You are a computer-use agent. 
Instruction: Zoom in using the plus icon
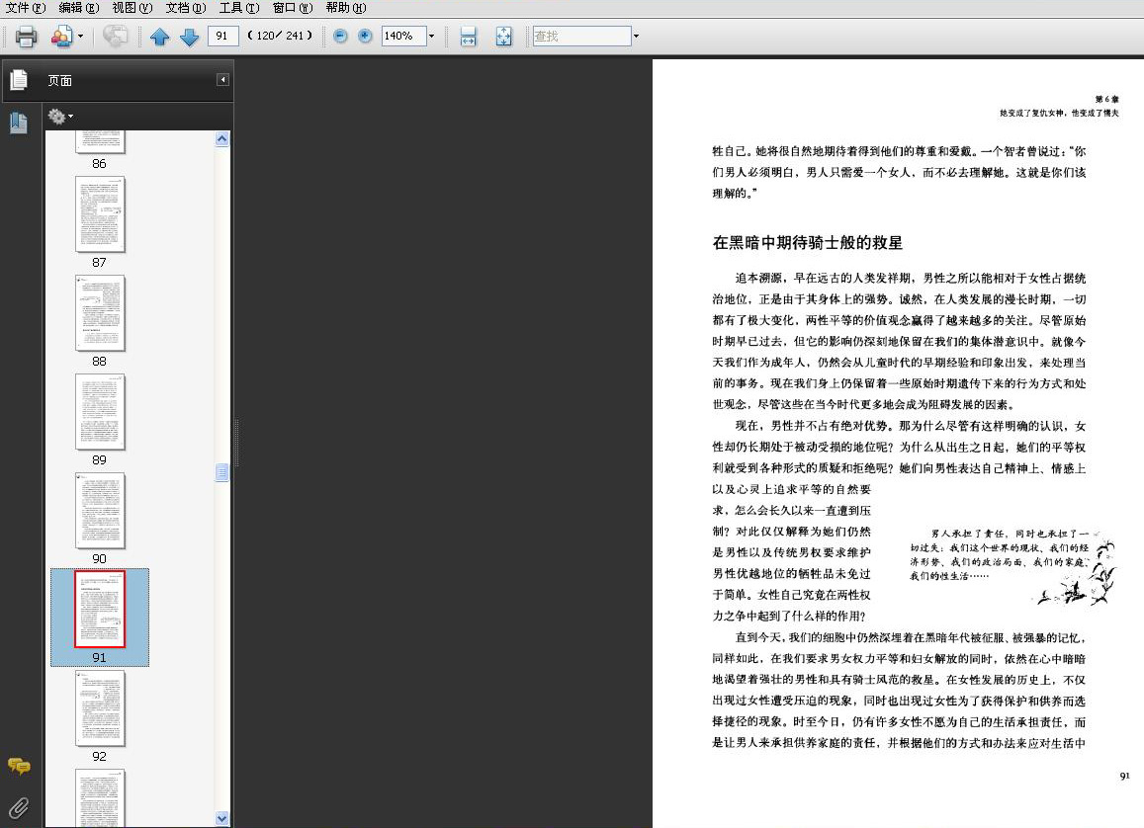coord(365,36)
